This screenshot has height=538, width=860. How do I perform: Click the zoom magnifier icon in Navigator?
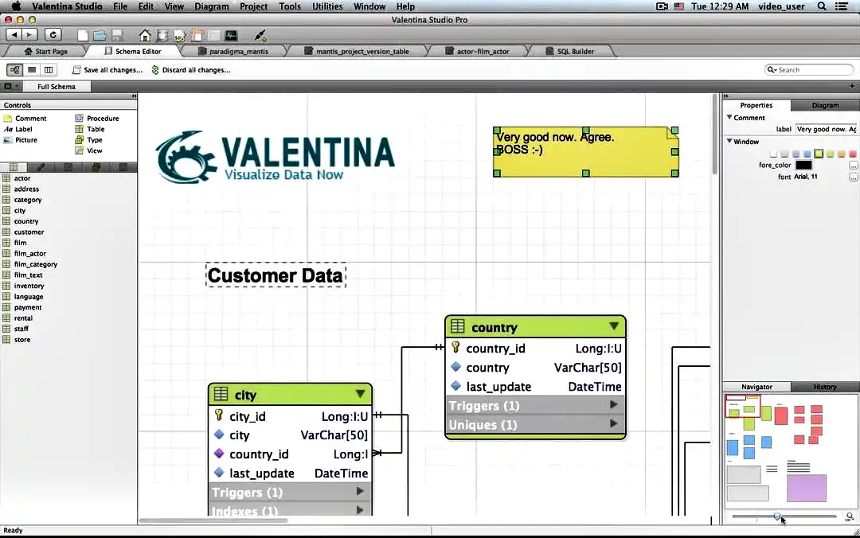point(850,516)
